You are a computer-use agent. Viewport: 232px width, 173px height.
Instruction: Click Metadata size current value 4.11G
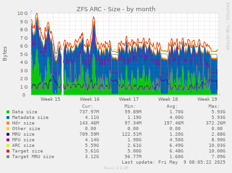(x=92, y=118)
